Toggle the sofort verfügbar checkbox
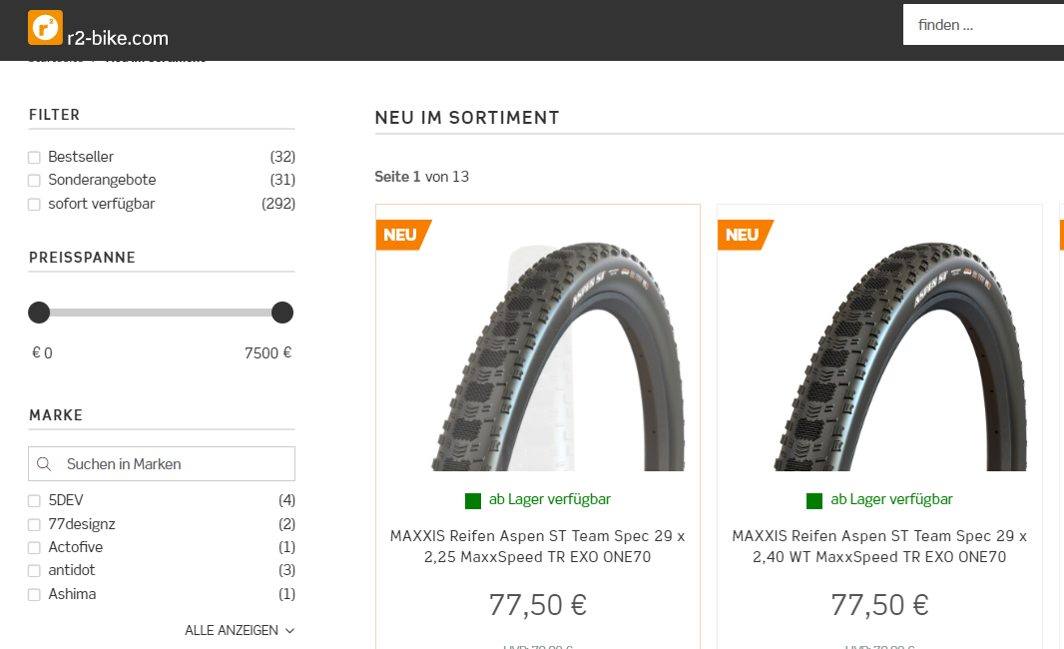Viewport: 1064px width, 649px height. (34, 205)
